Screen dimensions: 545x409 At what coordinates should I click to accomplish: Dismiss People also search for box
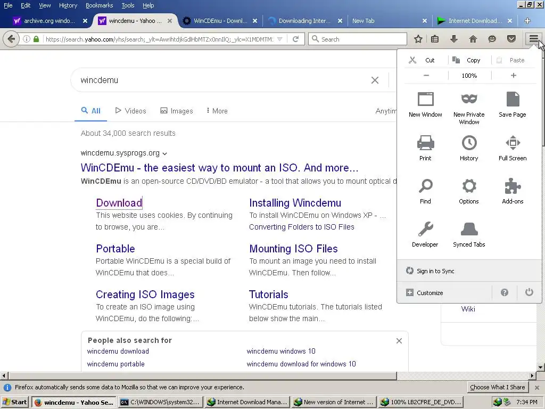[399, 341]
